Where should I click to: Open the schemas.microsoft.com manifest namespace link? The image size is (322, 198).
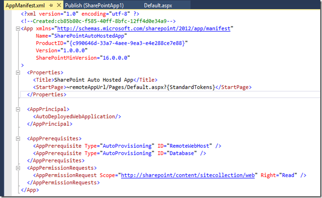(144, 29)
